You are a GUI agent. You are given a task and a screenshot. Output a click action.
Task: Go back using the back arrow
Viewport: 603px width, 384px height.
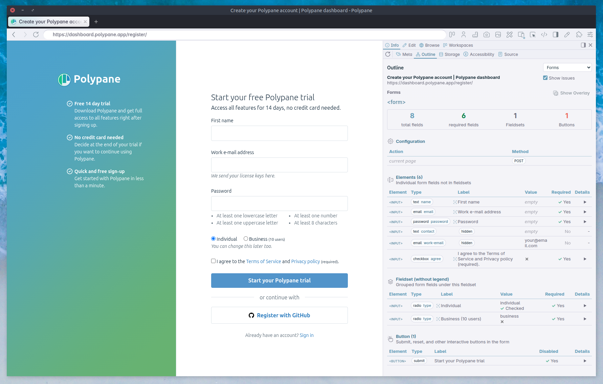[14, 35]
